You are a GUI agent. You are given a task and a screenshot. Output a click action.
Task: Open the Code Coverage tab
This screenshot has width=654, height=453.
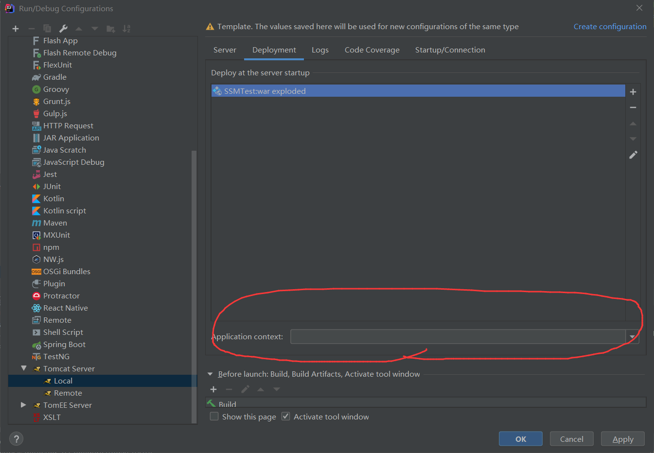tap(372, 50)
